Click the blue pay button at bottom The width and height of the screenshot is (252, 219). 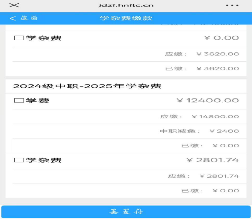point(126,212)
